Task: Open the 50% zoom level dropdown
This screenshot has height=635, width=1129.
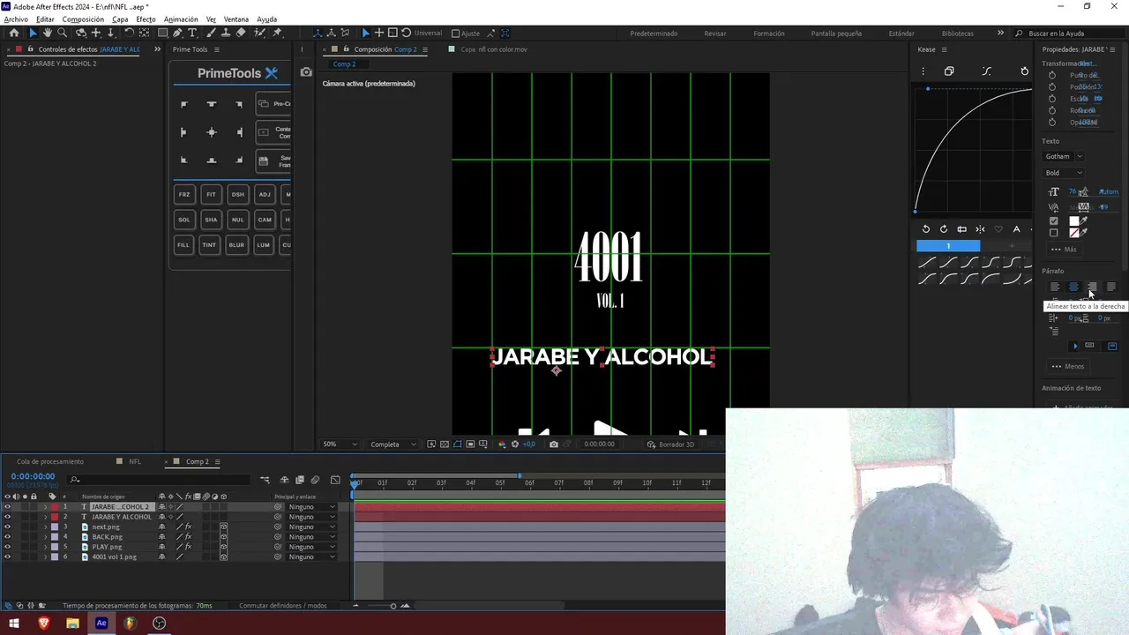Action: 340,444
